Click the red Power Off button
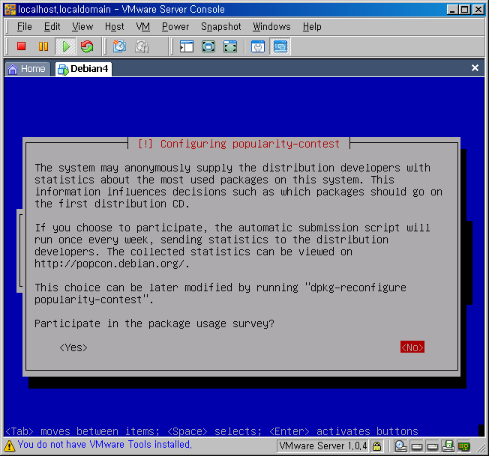This screenshot has width=489, height=456. point(22,46)
